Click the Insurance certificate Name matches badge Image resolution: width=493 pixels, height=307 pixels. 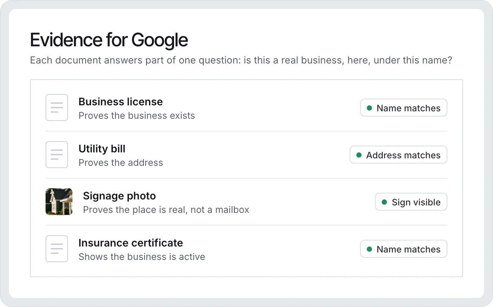click(404, 249)
